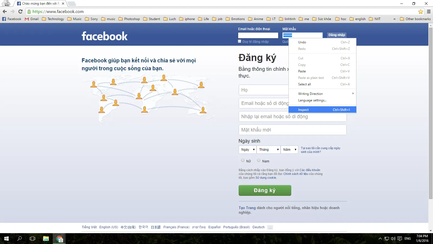Open the Photoshop bookmark folder

point(129,19)
